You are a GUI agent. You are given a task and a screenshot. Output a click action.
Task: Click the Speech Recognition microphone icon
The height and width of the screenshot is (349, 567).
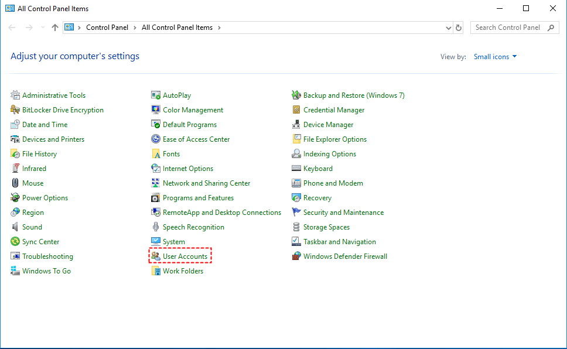156,227
